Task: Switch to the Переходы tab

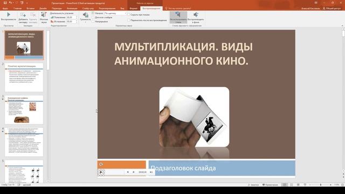Action: (57, 9)
